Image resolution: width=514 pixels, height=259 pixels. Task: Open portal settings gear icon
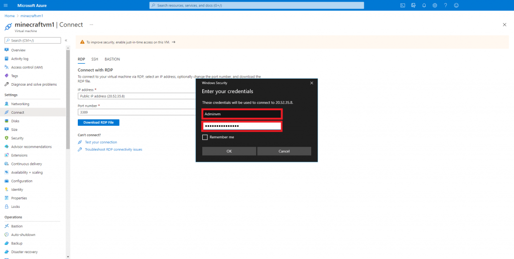pyautogui.click(x=435, y=5)
